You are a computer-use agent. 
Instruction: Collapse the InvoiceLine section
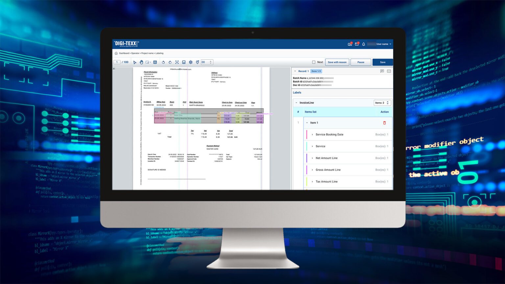tap(296, 103)
